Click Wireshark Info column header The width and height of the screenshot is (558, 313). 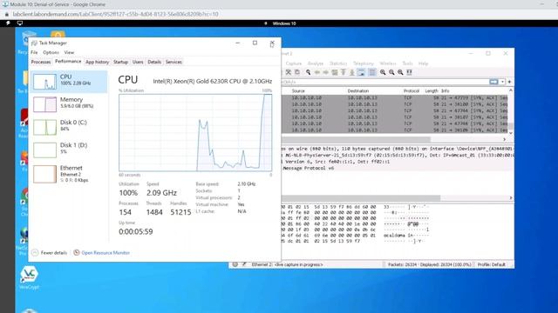click(x=445, y=91)
